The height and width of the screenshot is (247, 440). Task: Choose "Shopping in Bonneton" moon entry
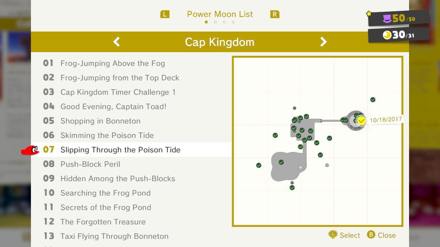(x=100, y=121)
